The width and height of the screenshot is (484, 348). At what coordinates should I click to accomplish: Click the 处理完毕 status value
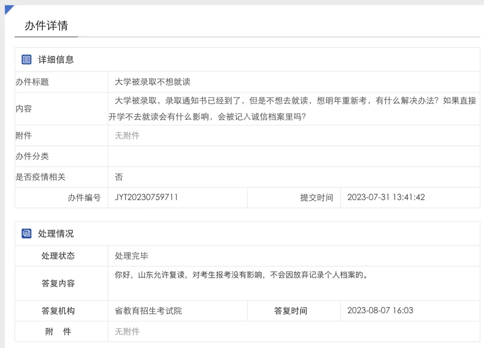[x=132, y=256]
